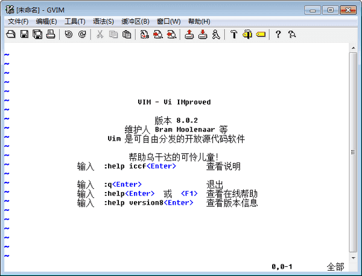Redo the last undone change
The height and width of the screenshot is (276, 362).
[x=81, y=35]
